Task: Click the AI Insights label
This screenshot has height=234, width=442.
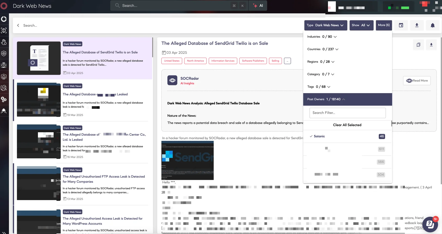Action: (187, 83)
